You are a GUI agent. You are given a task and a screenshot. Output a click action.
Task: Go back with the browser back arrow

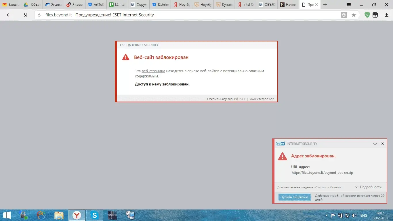pos(9,15)
